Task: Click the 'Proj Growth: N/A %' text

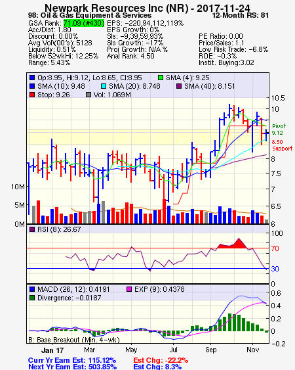Action: 137,49
